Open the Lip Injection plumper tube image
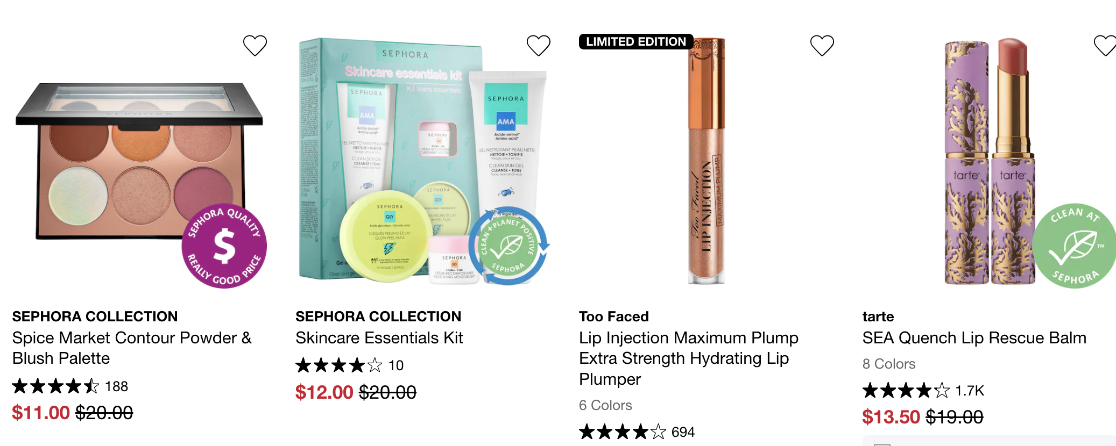Image resolution: width=1116 pixels, height=446 pixels. (x=707, y=160)
